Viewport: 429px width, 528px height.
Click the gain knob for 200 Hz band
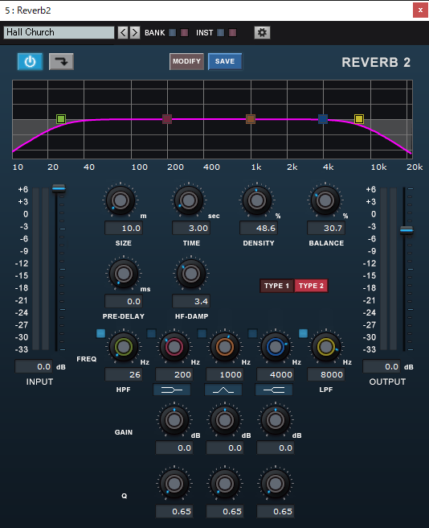point(174,420)
